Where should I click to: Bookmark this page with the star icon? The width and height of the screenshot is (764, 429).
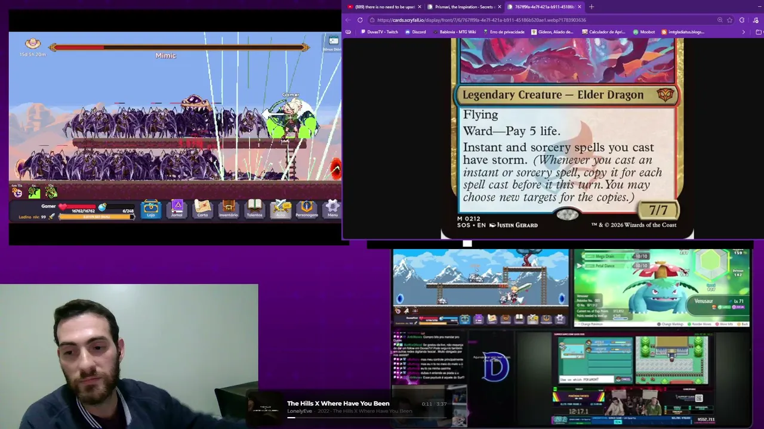click(x=729, y=20)
